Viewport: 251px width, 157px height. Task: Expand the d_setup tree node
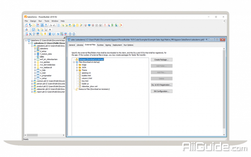tap(35, 51)
